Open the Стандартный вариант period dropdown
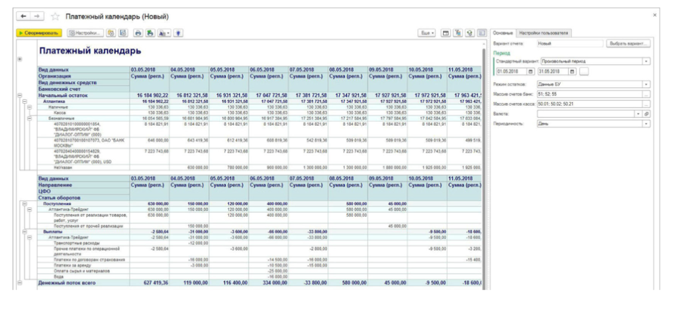Screen dimensions: 678x311 [646, 62]
